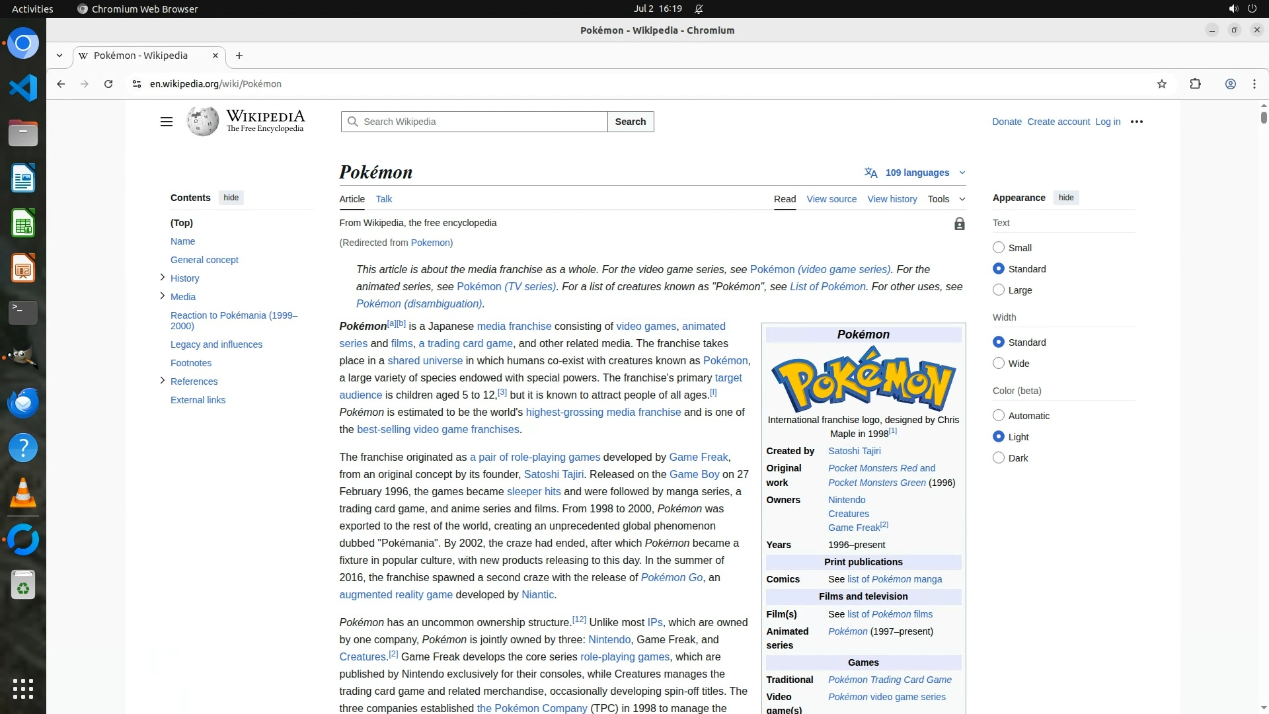Bookmark this page with star icon

[x=1161, y=84]
